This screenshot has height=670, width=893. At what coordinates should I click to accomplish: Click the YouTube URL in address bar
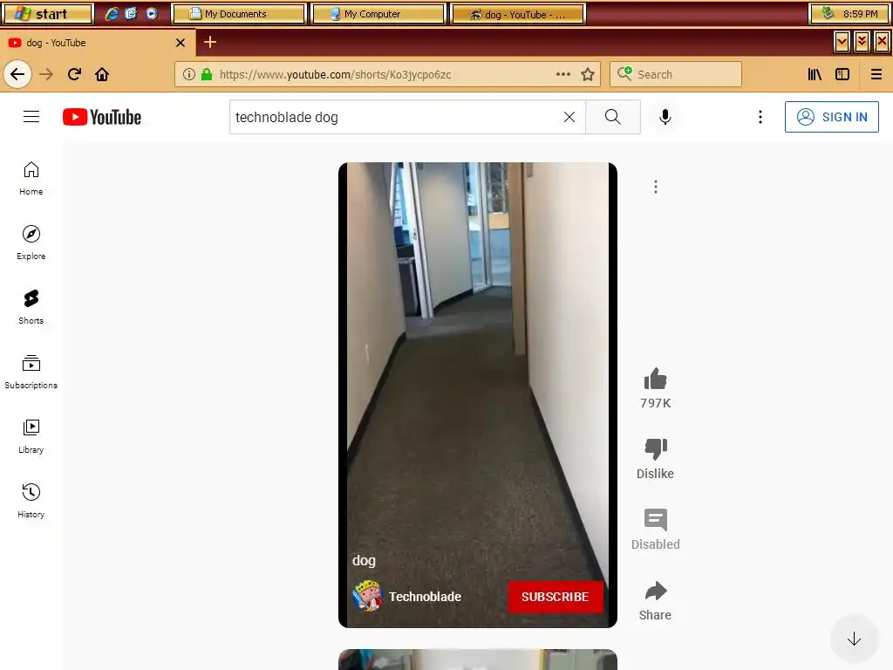tap(336, 75)
